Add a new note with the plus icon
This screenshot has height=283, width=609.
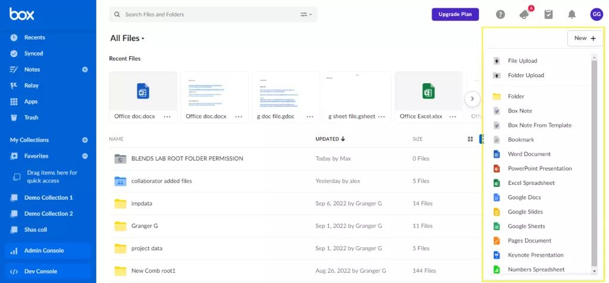coord(85,70)
